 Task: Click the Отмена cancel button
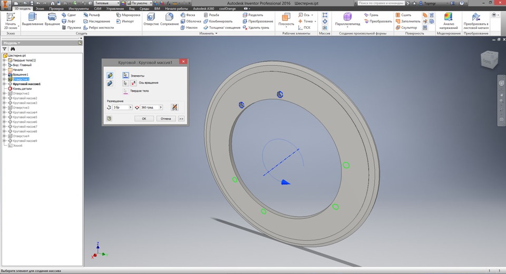[x=166, y=119]
